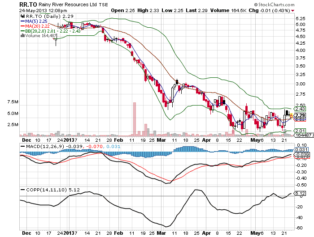
Task: Click the 2.29 last price tag
Action: [x=300, y=115]
